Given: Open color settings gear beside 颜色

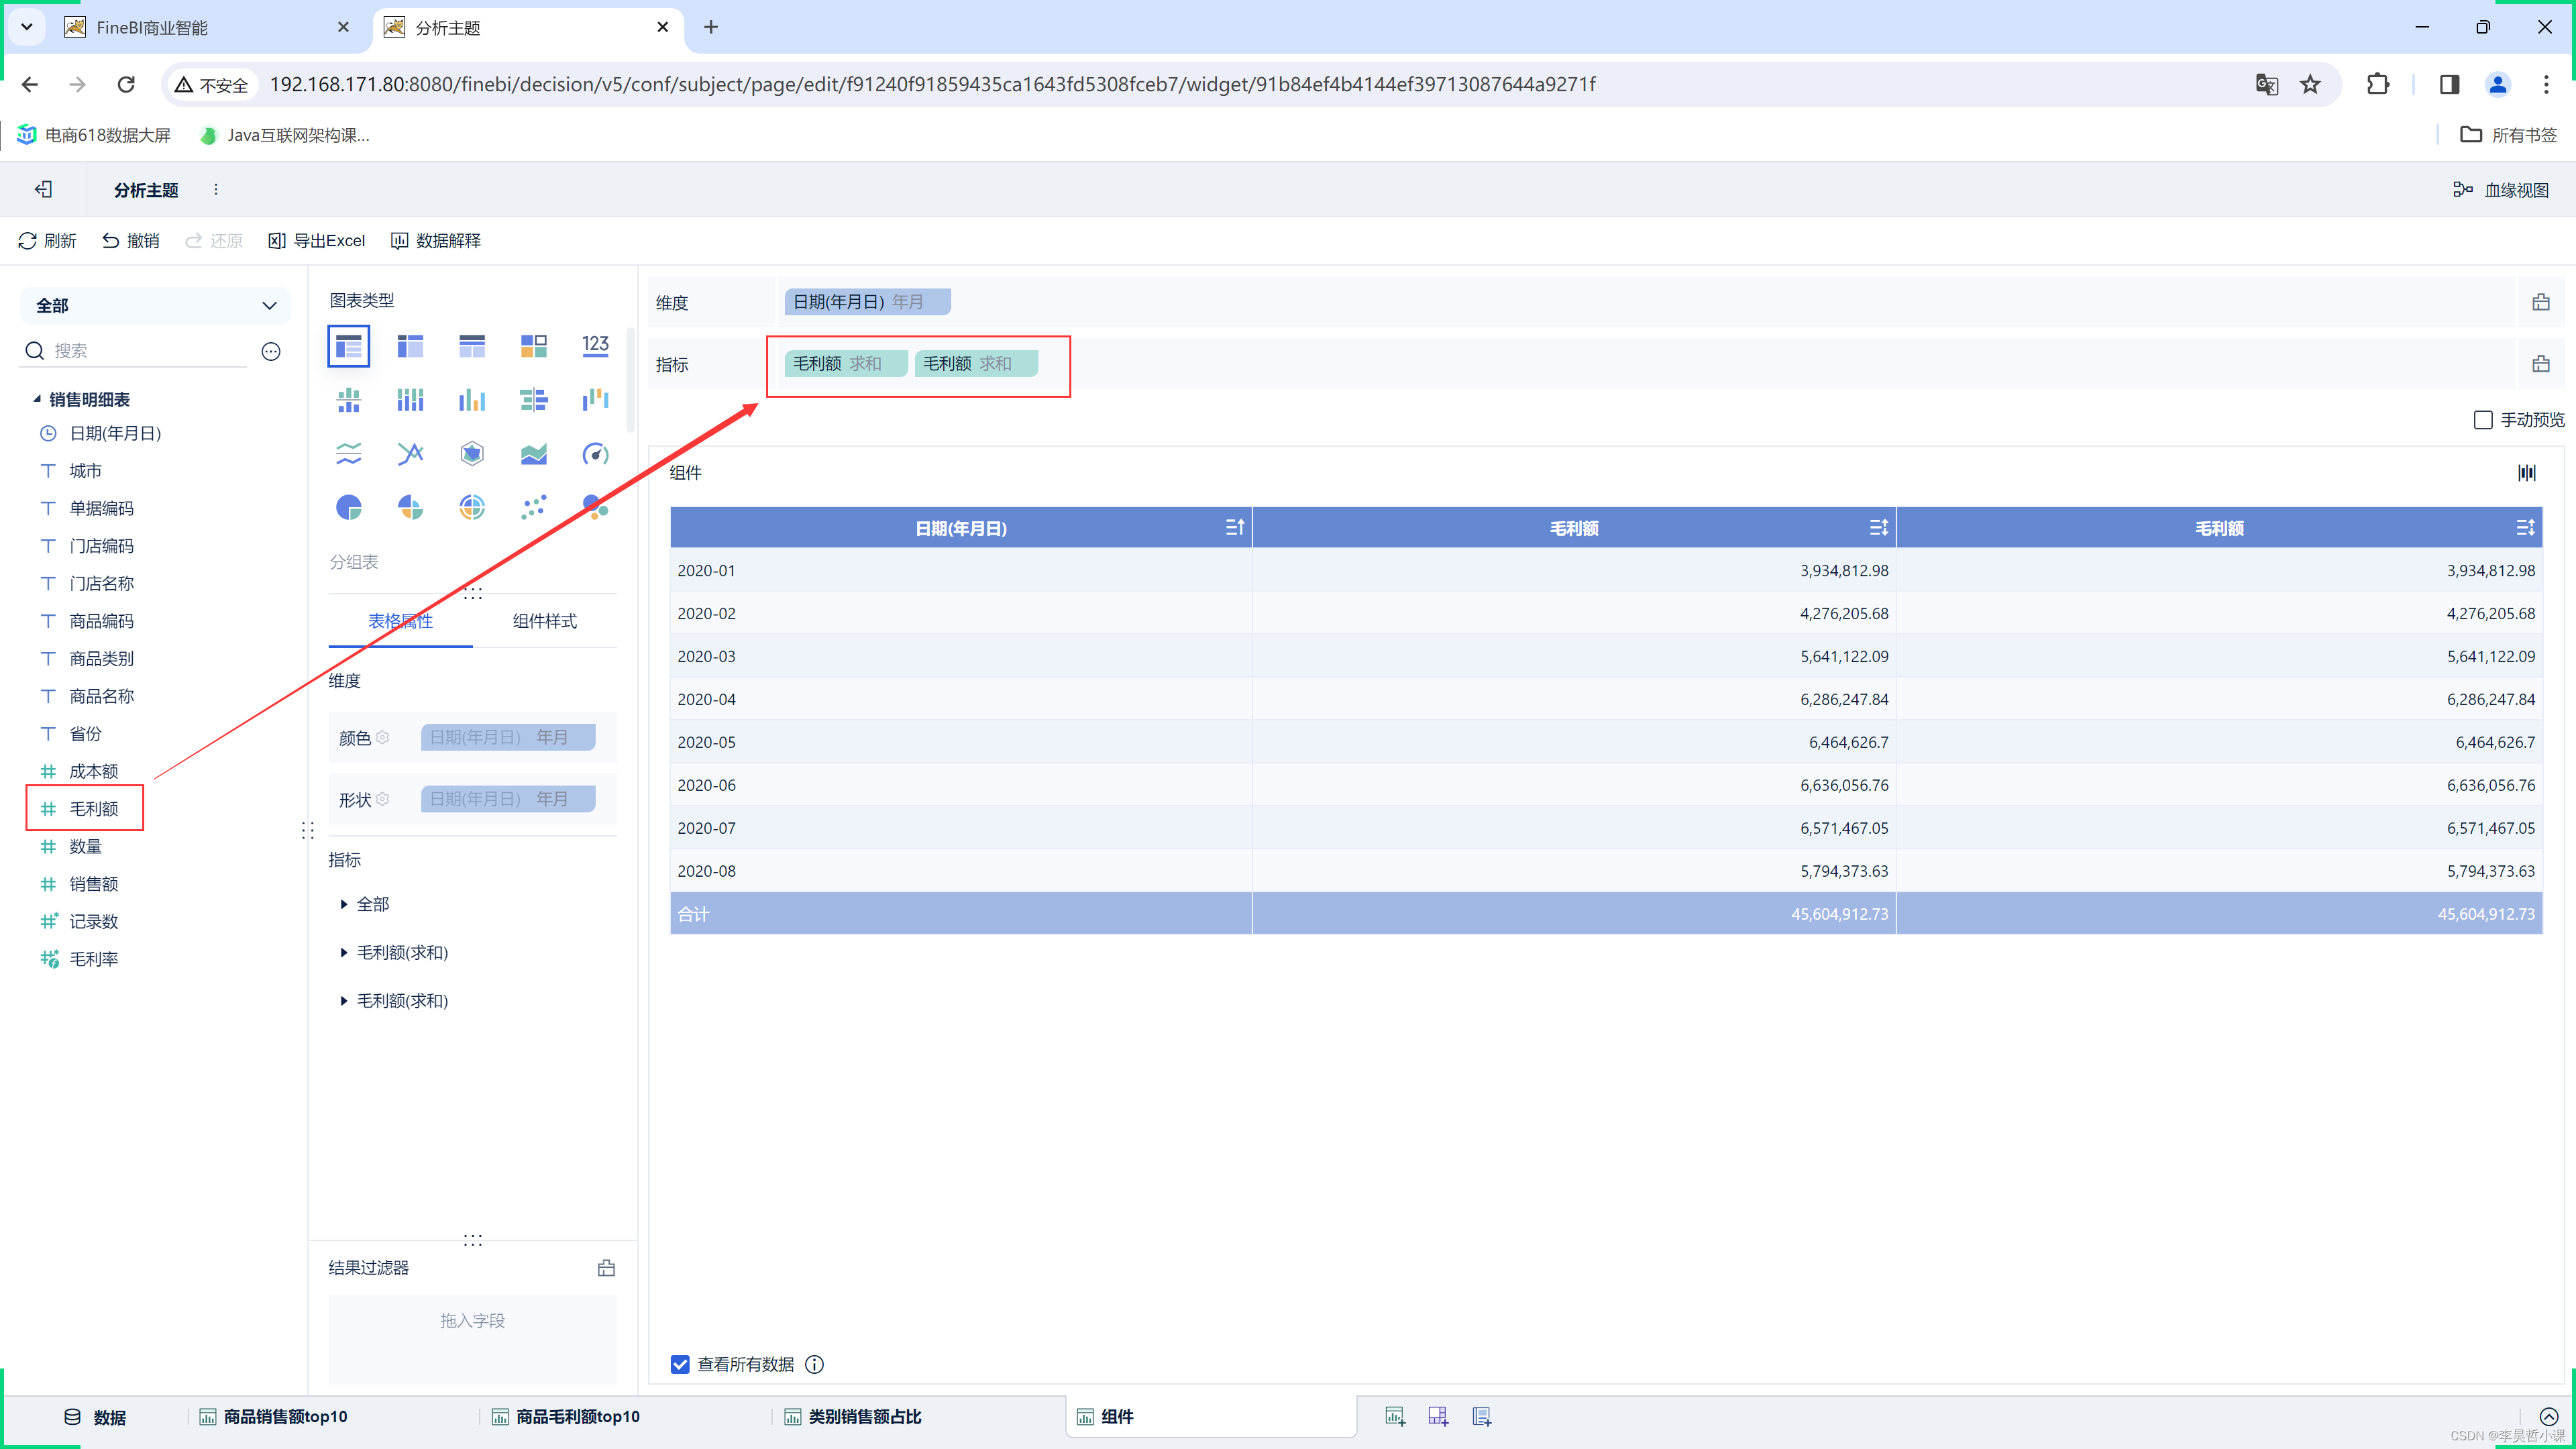Looking at the screenshot, I should [382, 738].
